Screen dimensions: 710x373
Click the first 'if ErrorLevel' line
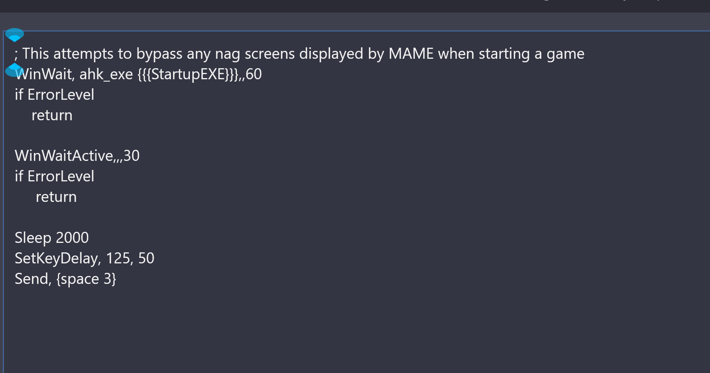tap(54, 95)
